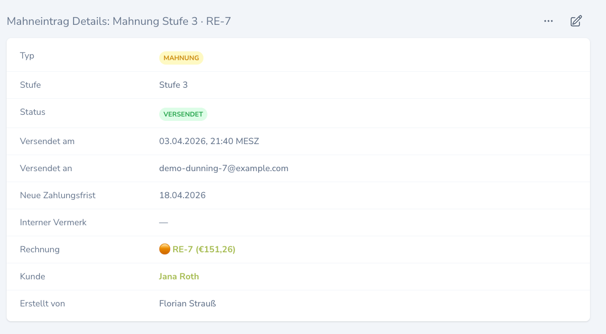Click the yellow MAHNUNG type badge
This screenshot has height=334, width=606.
[x=181, y=58]
